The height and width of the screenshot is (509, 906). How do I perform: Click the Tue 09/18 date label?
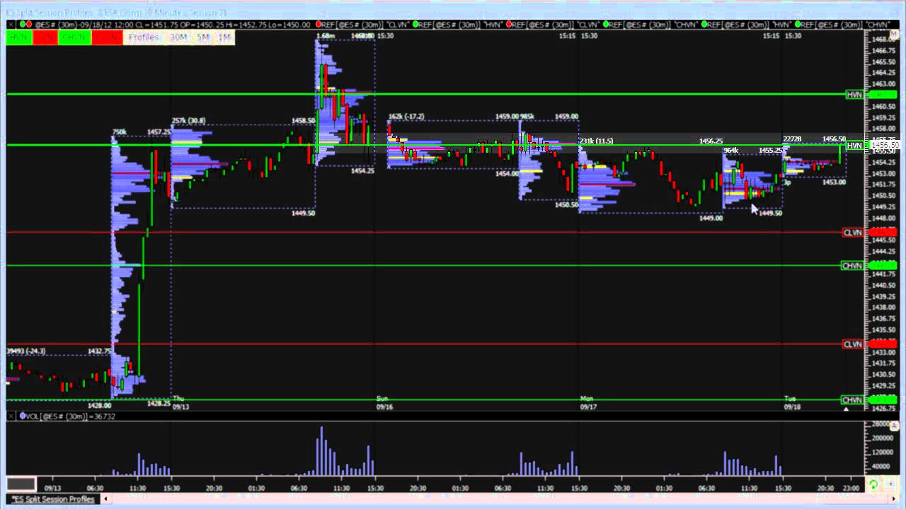pos(792,403)
